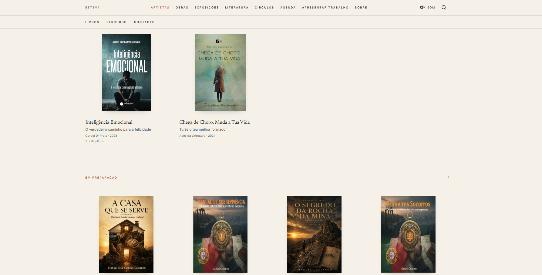Image resolution: width=542 pixels, height=275 pixels.
Task: Toggle the SOM sound mute control
Action: coord(427,8)
